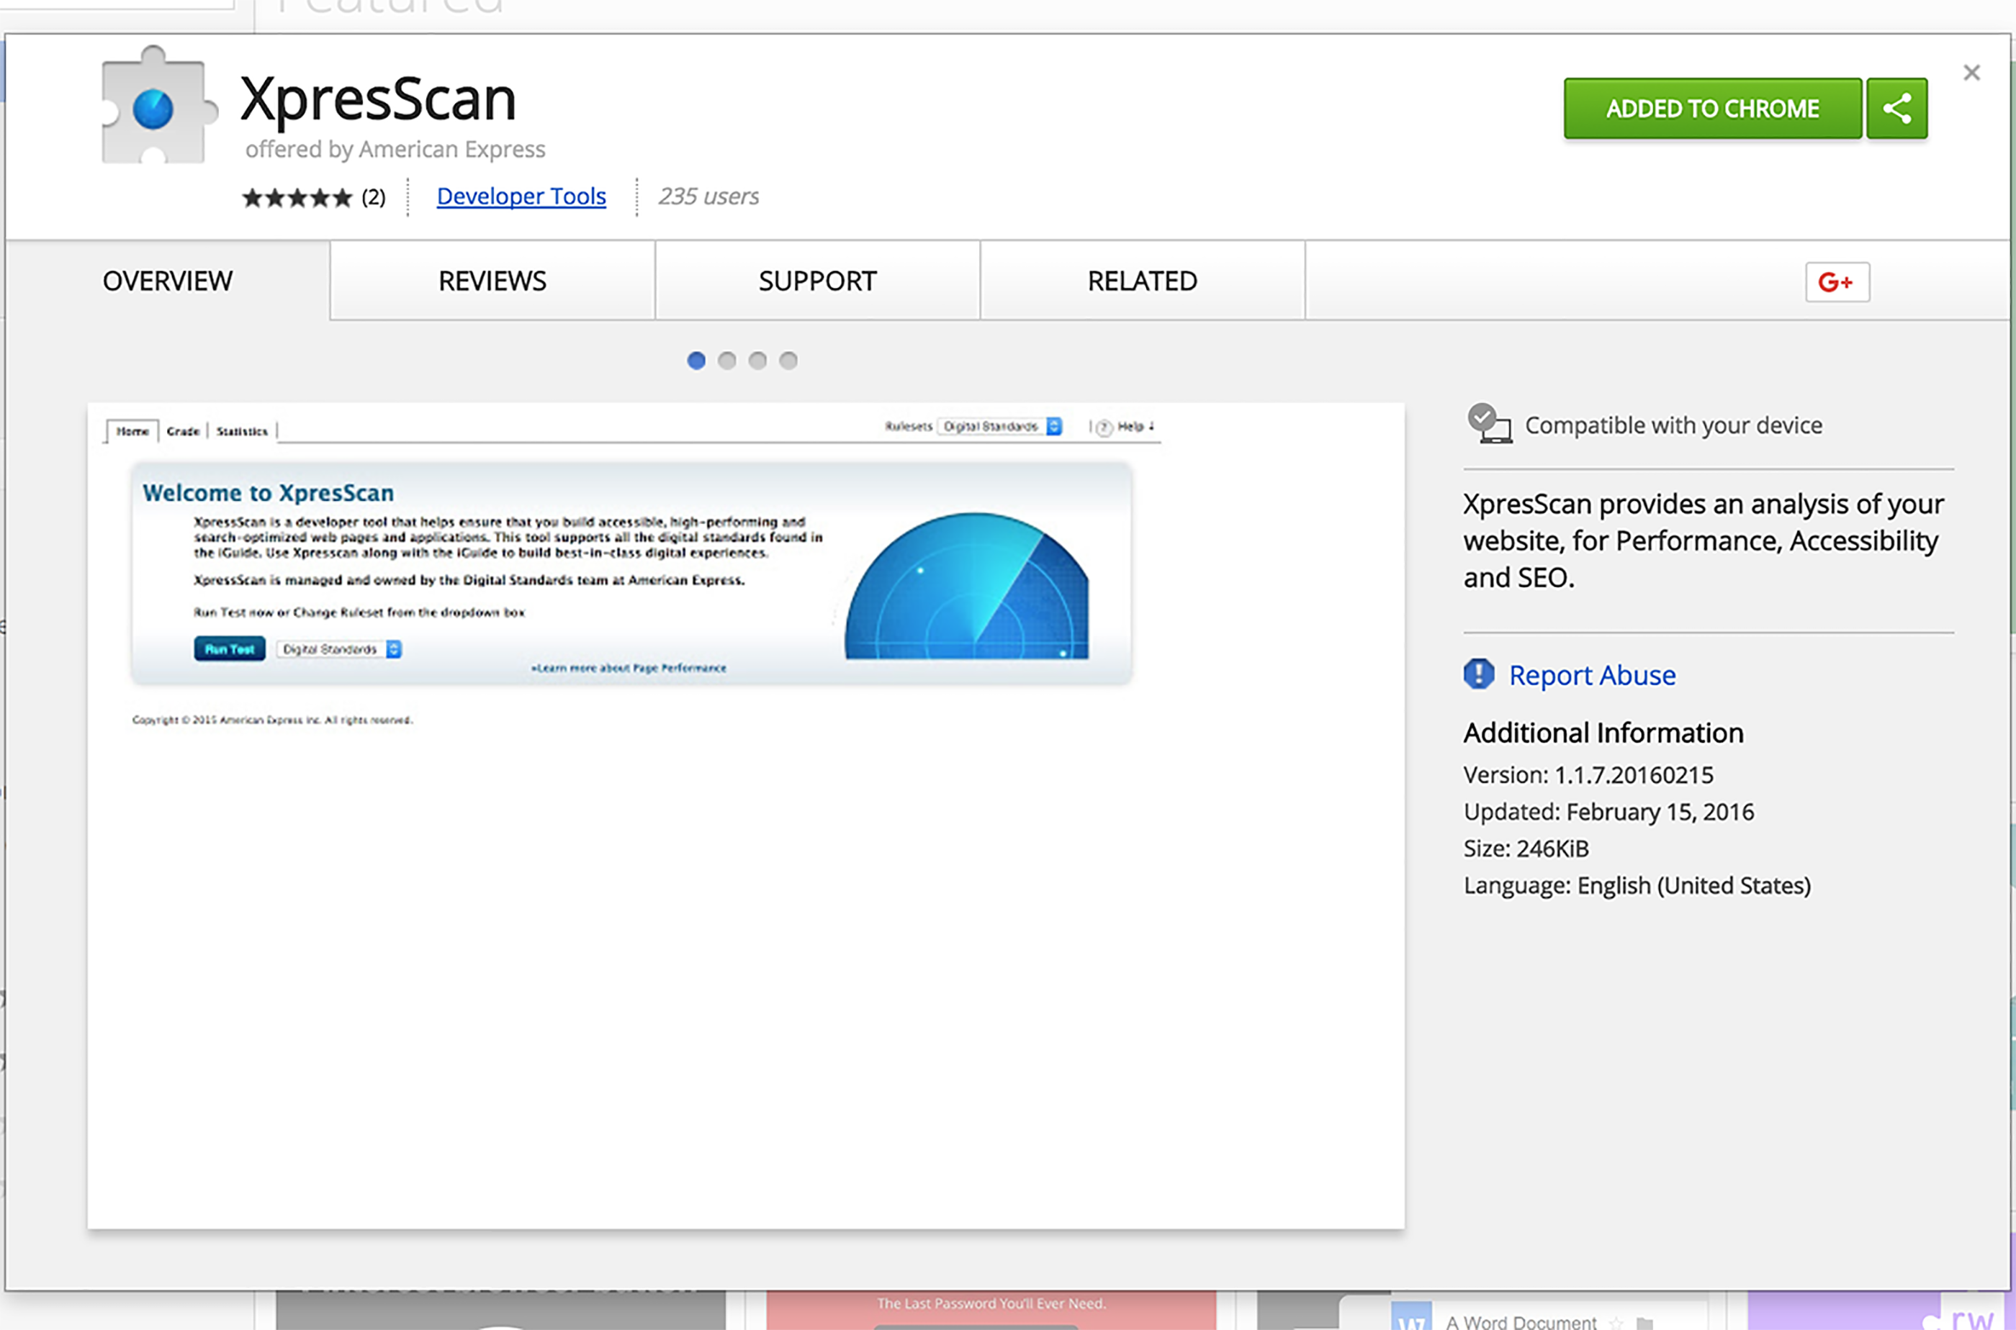Click the XpresScan description paragraph
This screenshot has height=1330, width=2016.
click(x=1704, y=540)
